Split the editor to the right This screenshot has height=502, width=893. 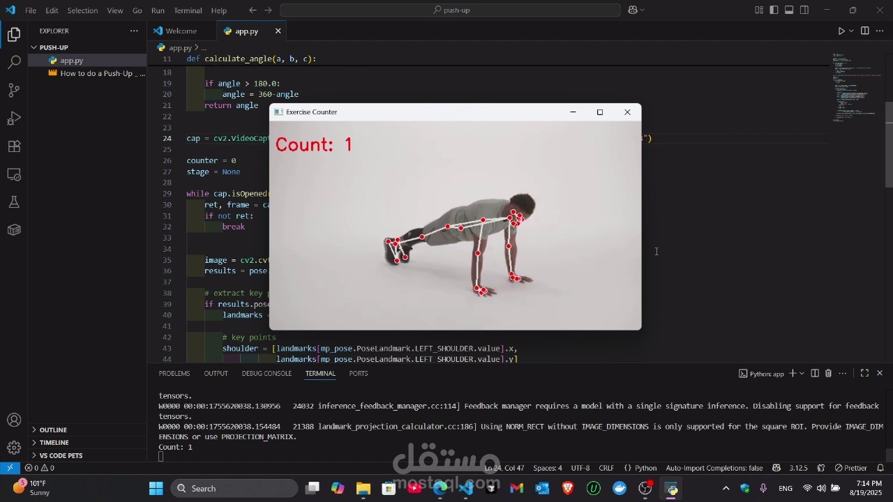pos(864,31)
